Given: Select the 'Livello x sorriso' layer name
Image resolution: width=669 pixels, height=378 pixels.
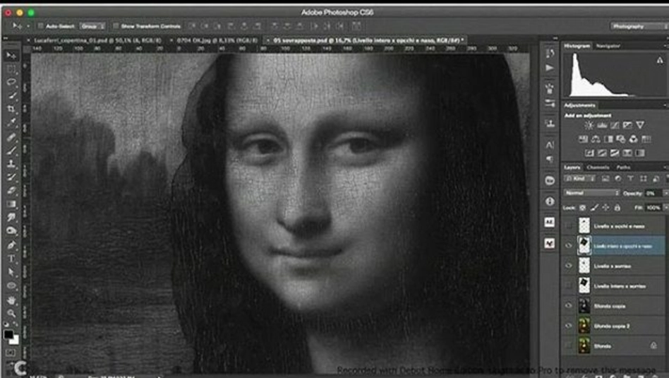Looking at the screenshot, I should coord(613,266).
